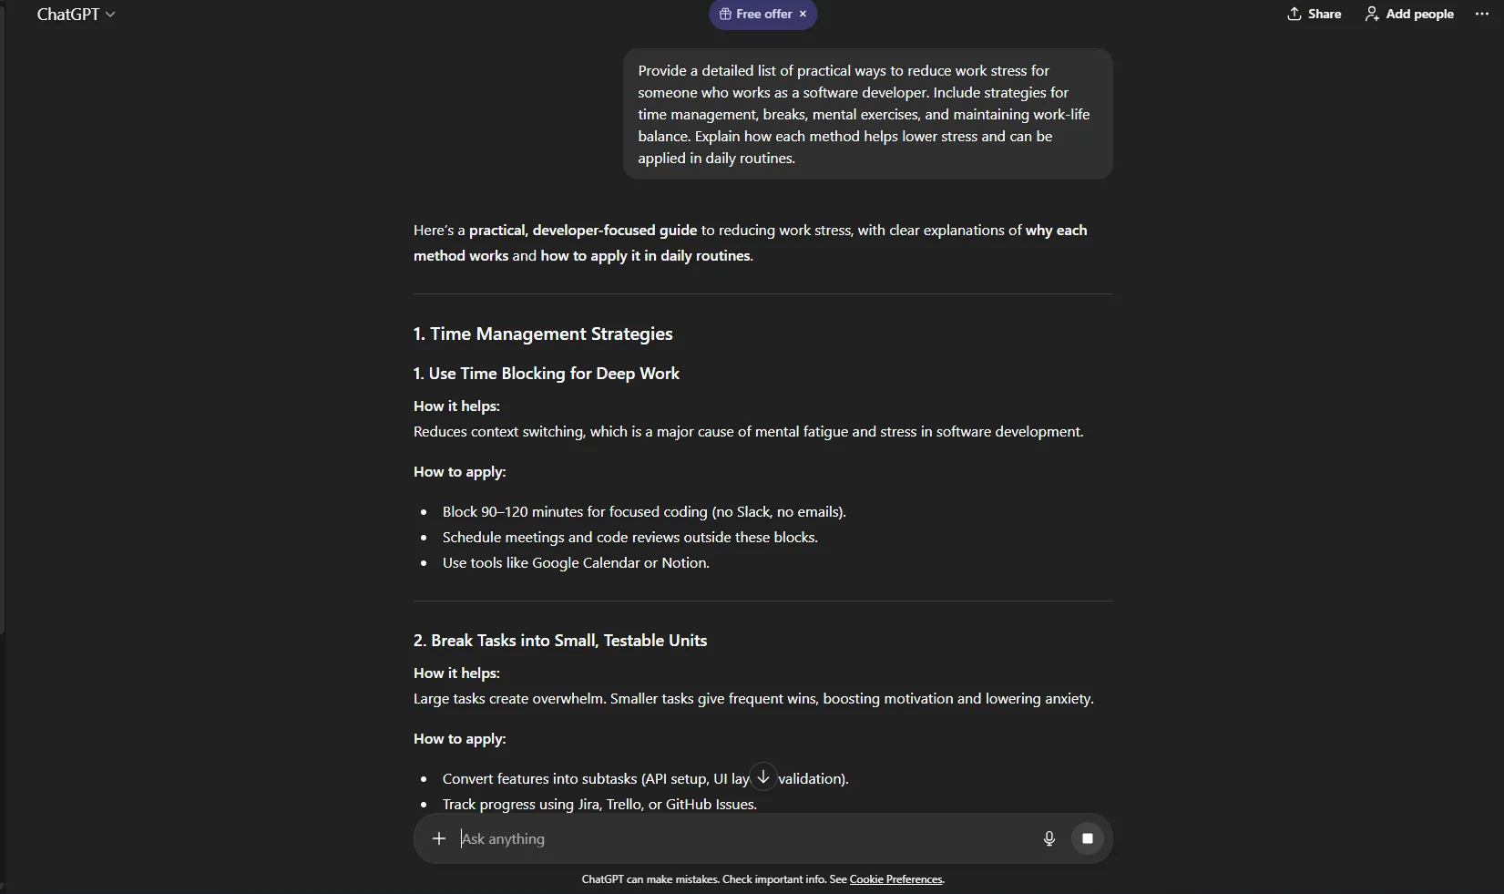The image size is (1504, 894).
Task: Click the plus attach icon in composer
Action: coord(439,838)
